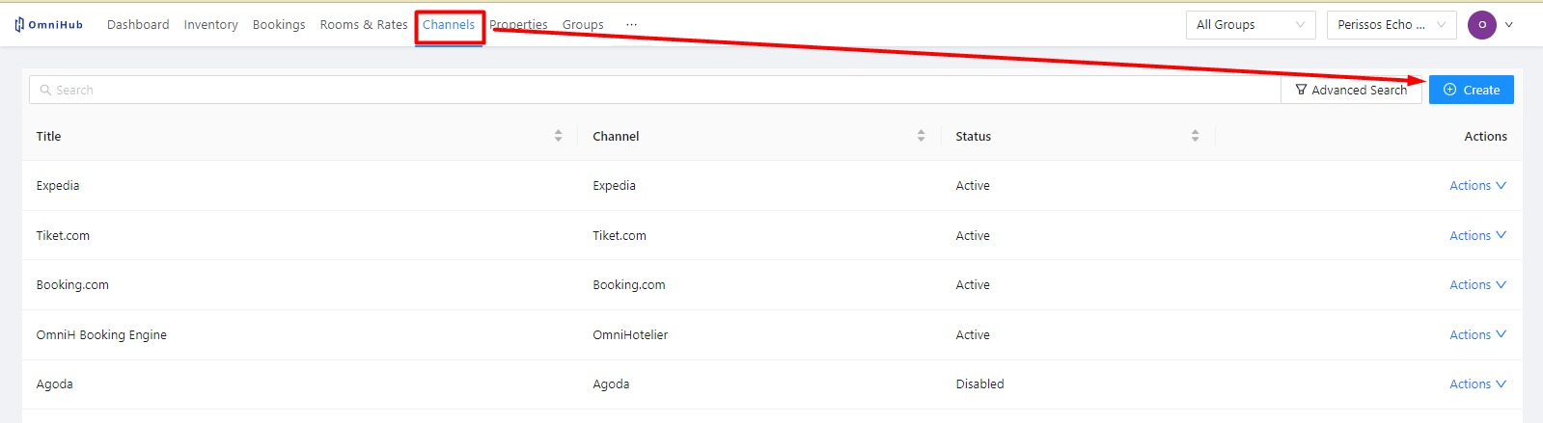Open the Properties page

click(518, 25)
